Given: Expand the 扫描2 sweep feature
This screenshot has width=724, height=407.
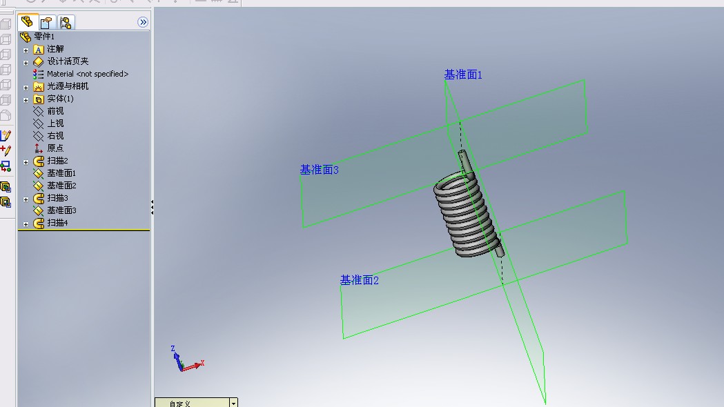Looking at the screenshot, I should tap(26, 162).
